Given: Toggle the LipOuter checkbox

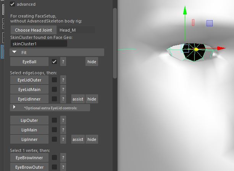Looking at the screenshot, I should (x=54, y=120).
